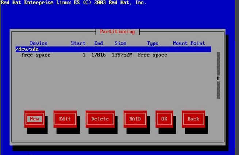The image size is (239, 155).
Task: Click the Type column header
Action: click(153, 43)
